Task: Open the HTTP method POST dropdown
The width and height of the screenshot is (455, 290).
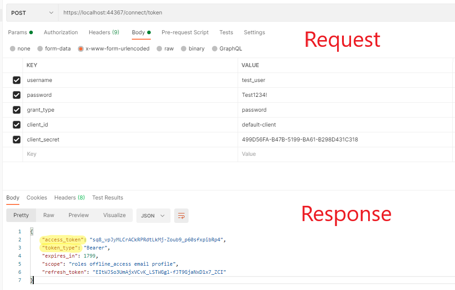Action: click(32, 13)
